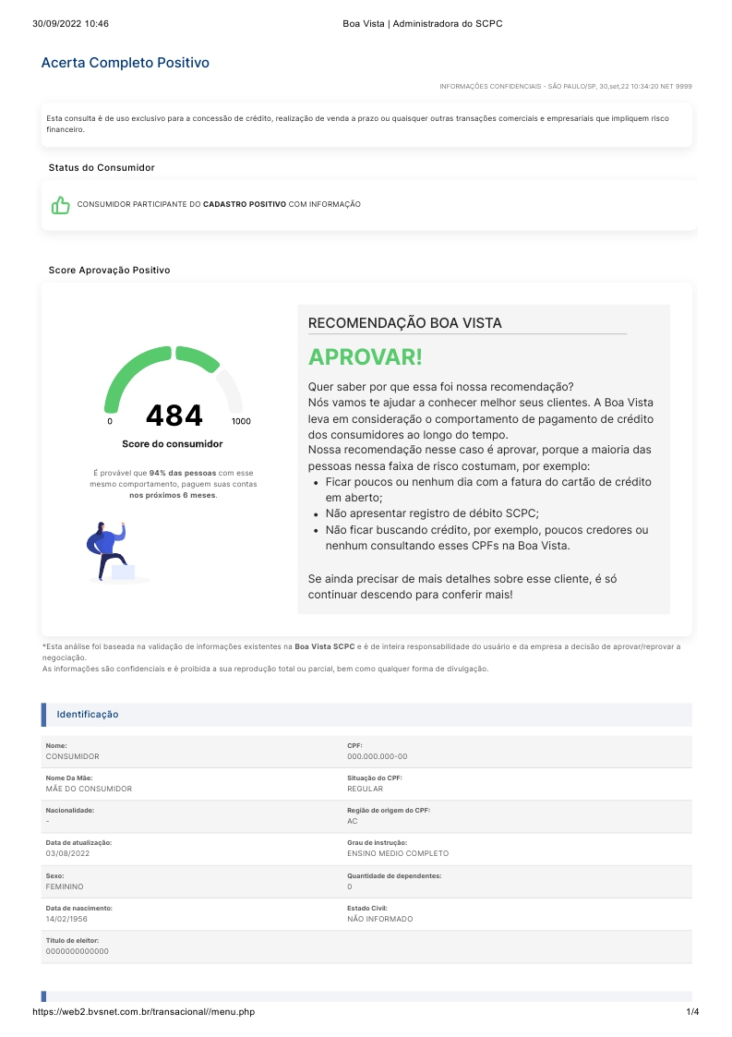The width and height of the screenshot is (732, 1037).
Task: Click the Quantidade de dependentes label
Action: [394, 876]
